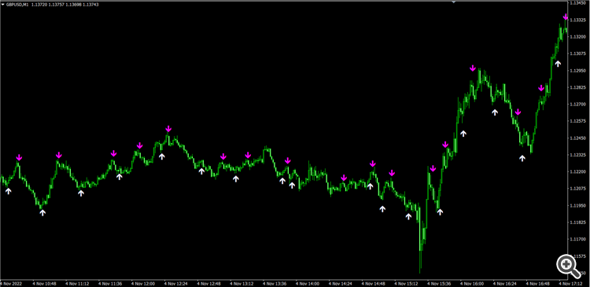
Task: Select the 1.12075 price scale label
Action: 578,189
